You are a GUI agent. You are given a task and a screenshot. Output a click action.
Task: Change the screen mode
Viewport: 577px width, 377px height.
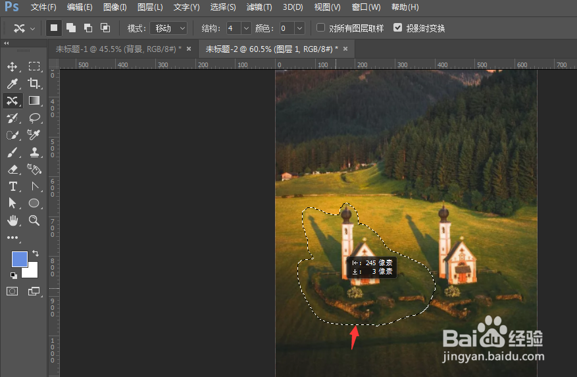34,291
